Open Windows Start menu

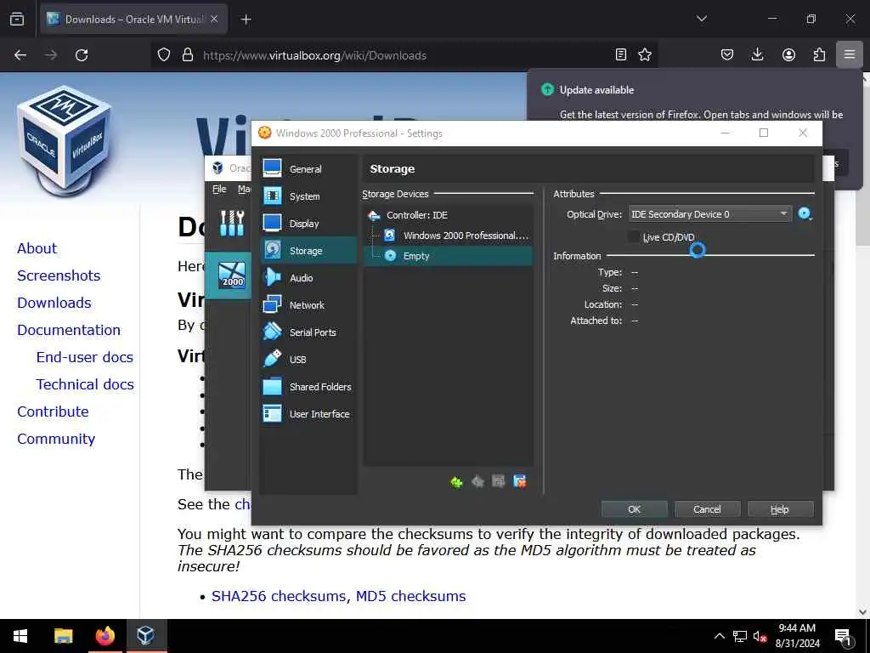(20, 636)
